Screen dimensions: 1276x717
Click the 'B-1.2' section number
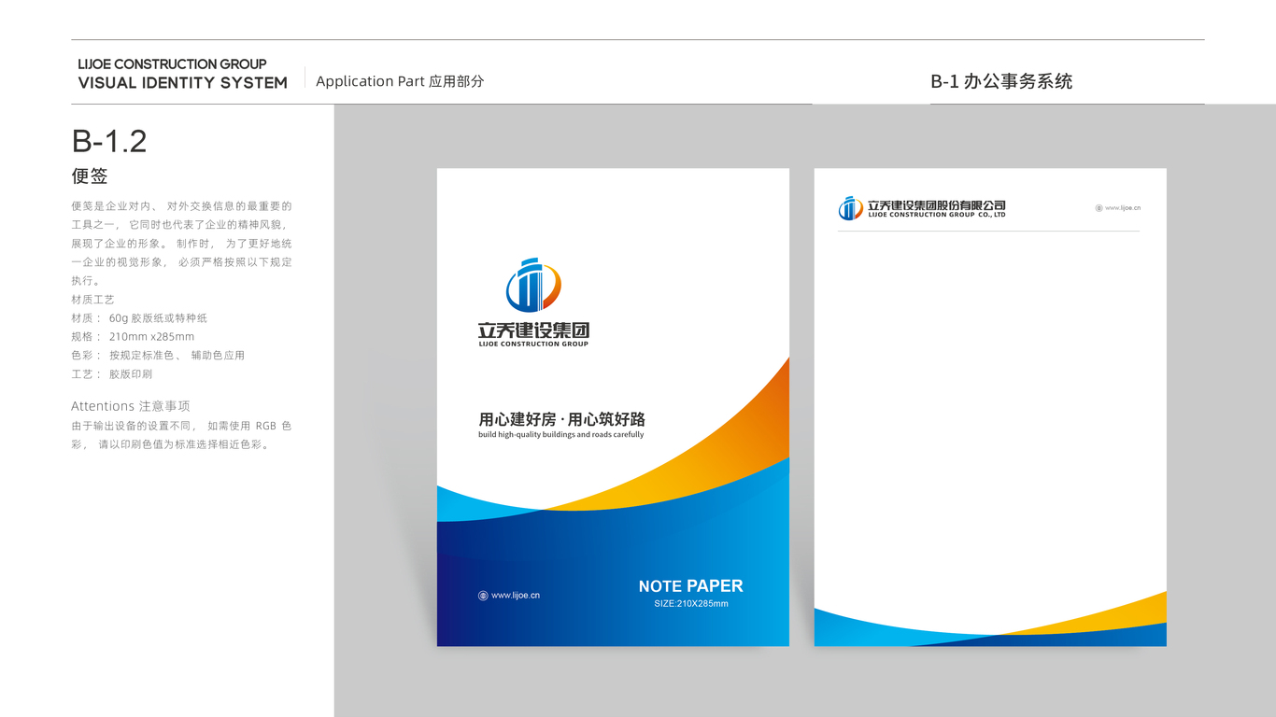pos(109,141)
